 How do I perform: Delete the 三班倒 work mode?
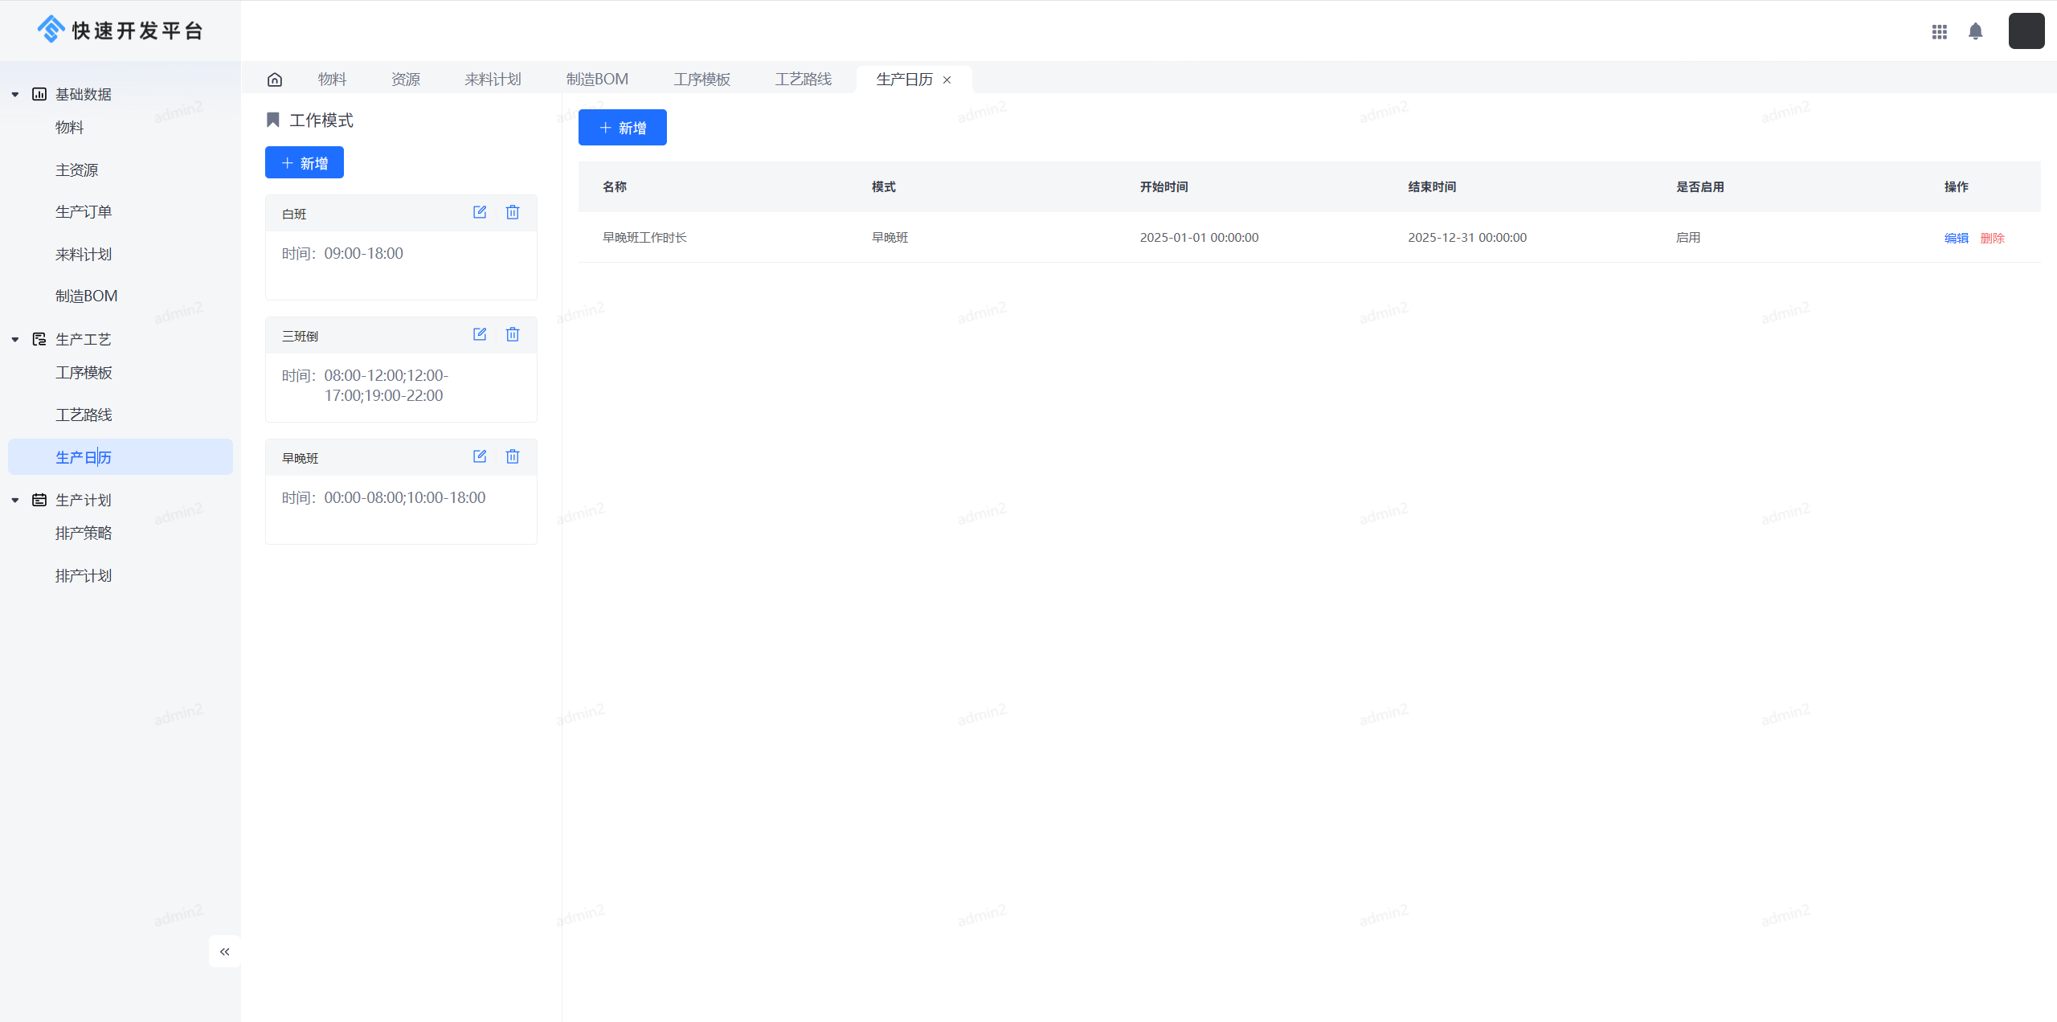(513, 334)
